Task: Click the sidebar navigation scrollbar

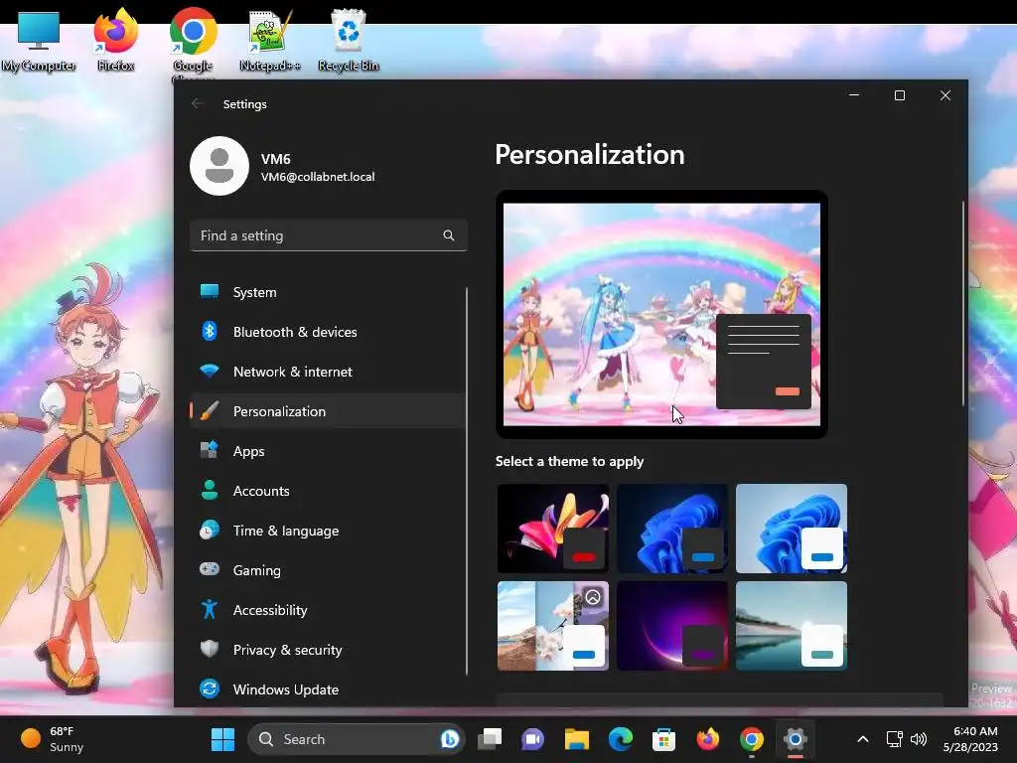Action: click(x=467, y=482)
